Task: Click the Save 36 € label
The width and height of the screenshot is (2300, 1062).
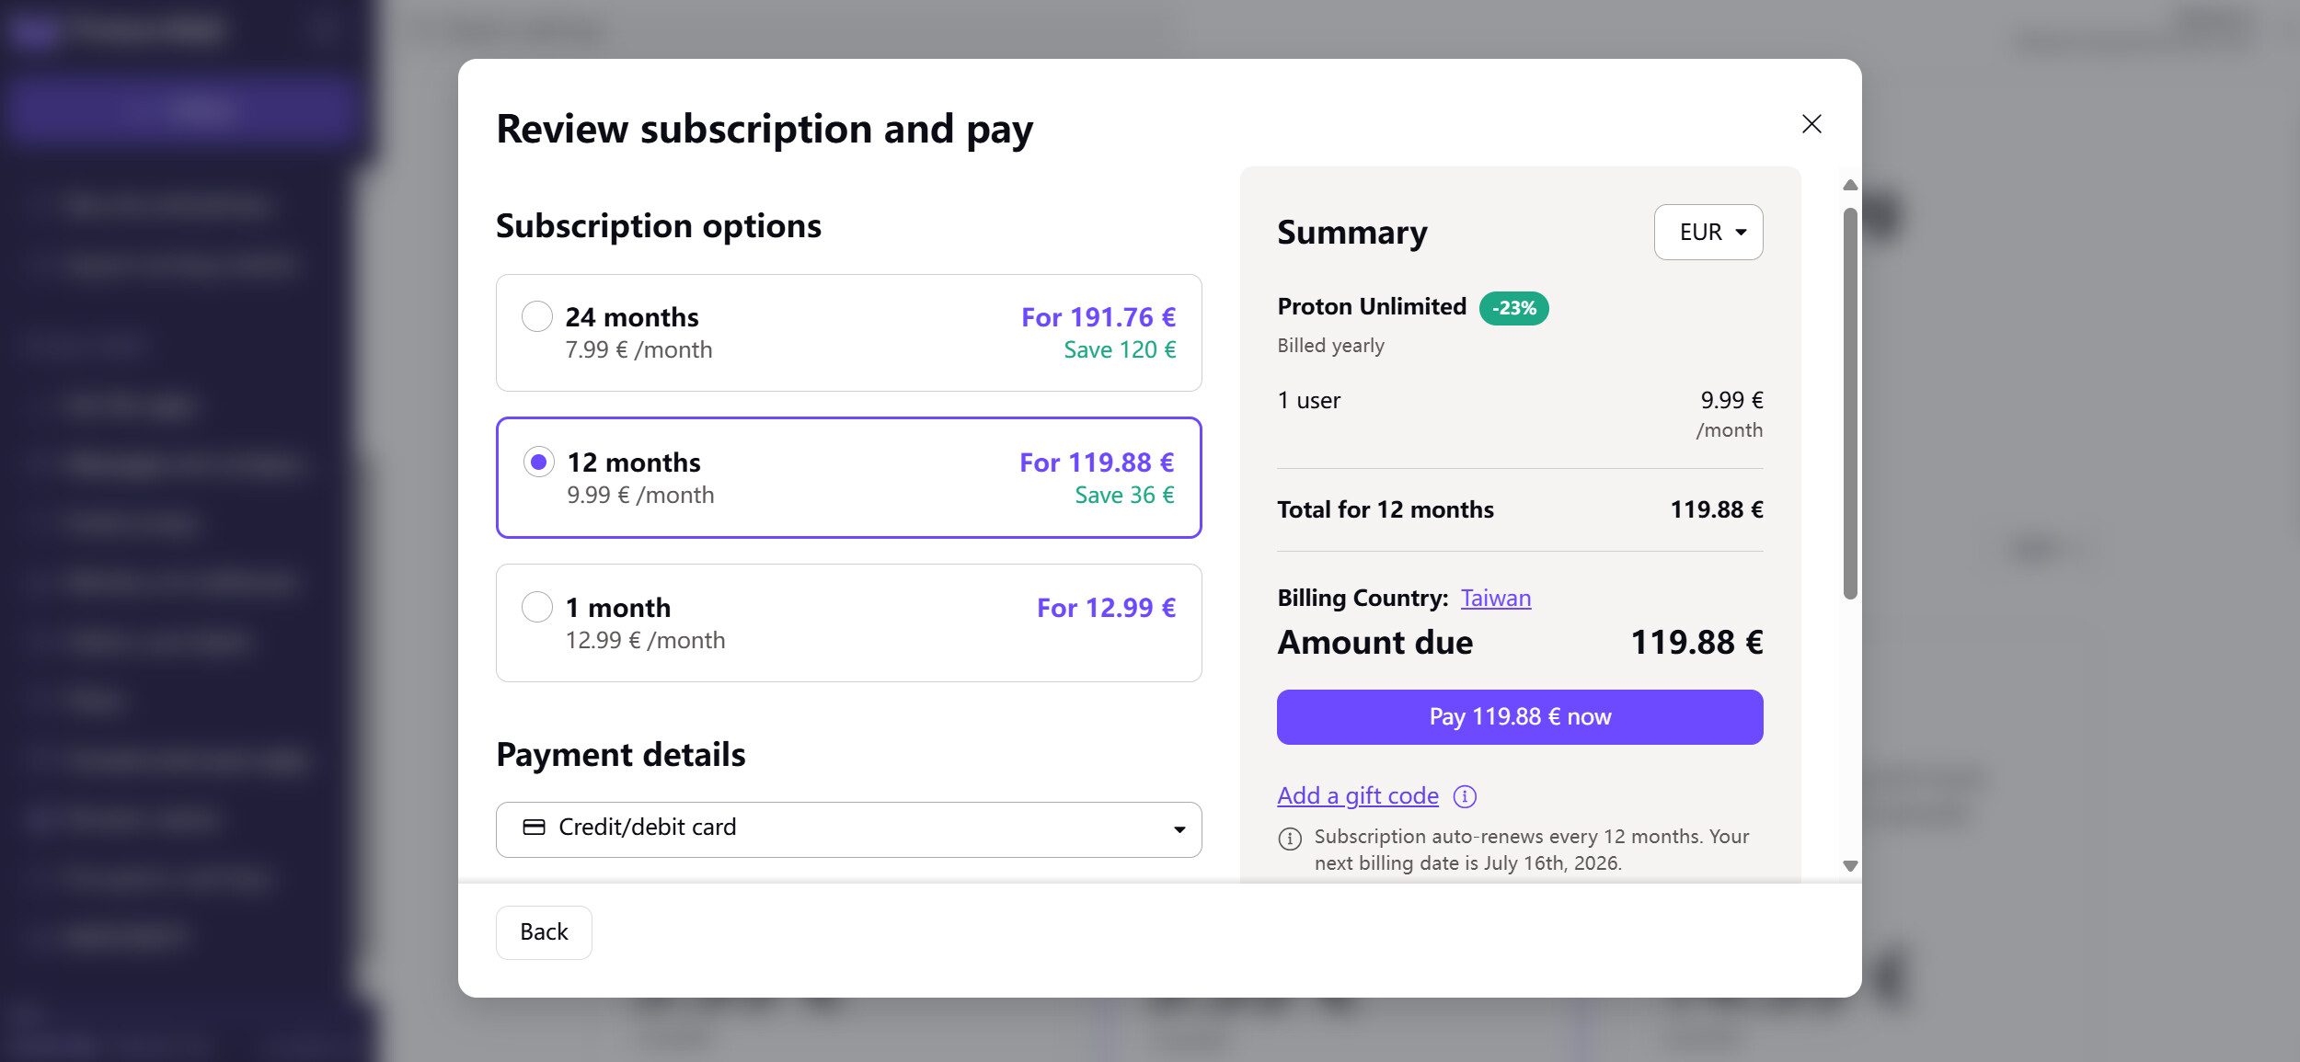Action: point(1124,496)
